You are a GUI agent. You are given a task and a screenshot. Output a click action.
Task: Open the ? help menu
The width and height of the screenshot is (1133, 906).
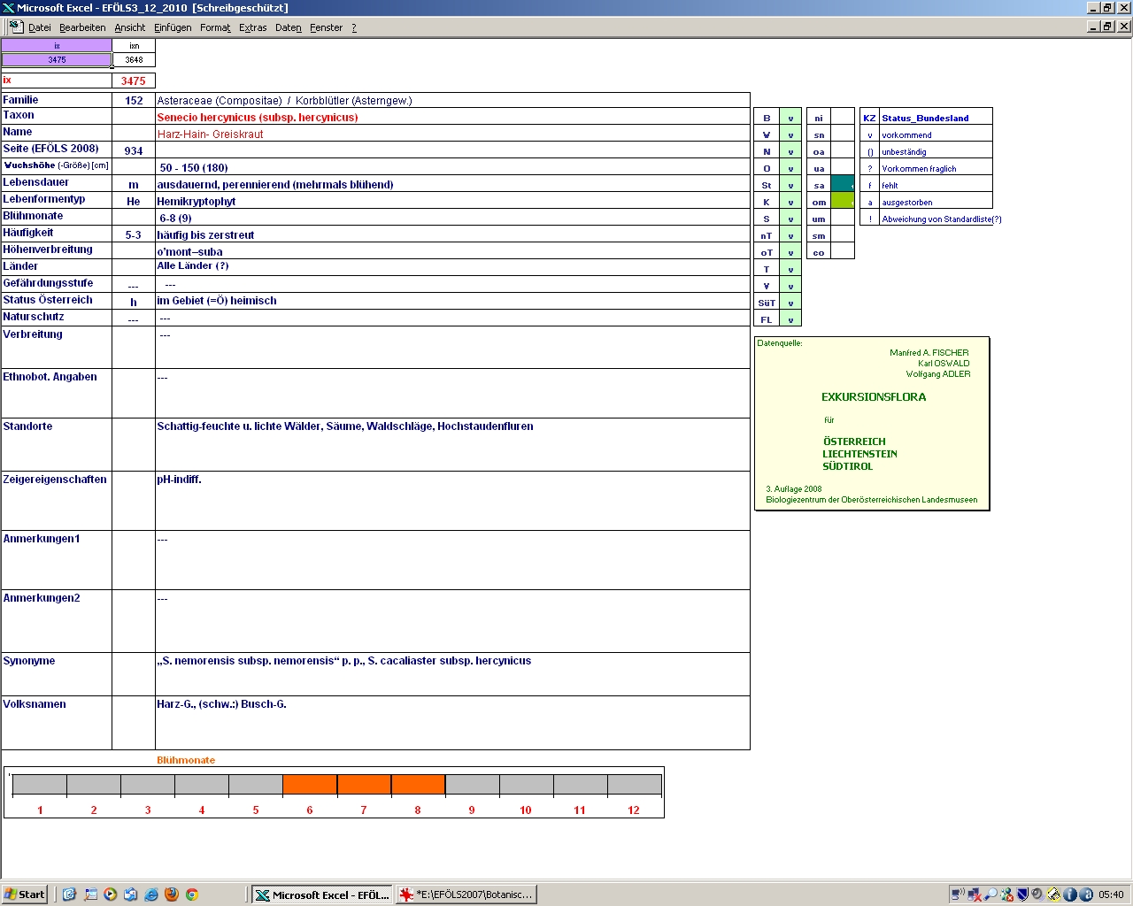point(354,27)
